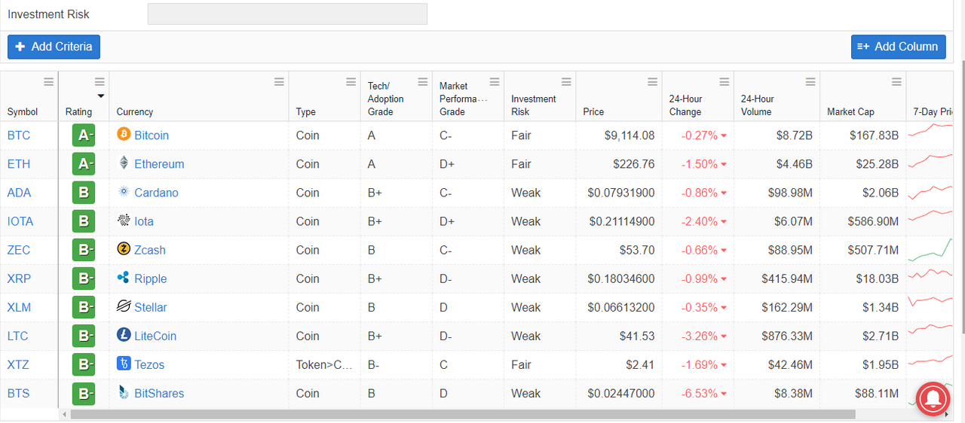
Task: Click the Tezos logo icon
Action: (124, 364)
